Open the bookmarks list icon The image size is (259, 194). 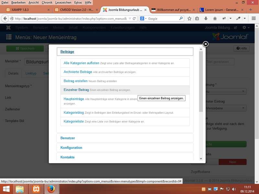[197, 18]
